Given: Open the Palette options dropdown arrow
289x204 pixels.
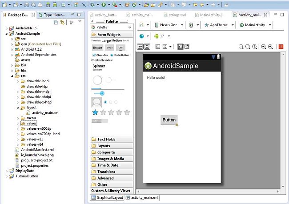Looking at the screenshot, I should 130,27.
